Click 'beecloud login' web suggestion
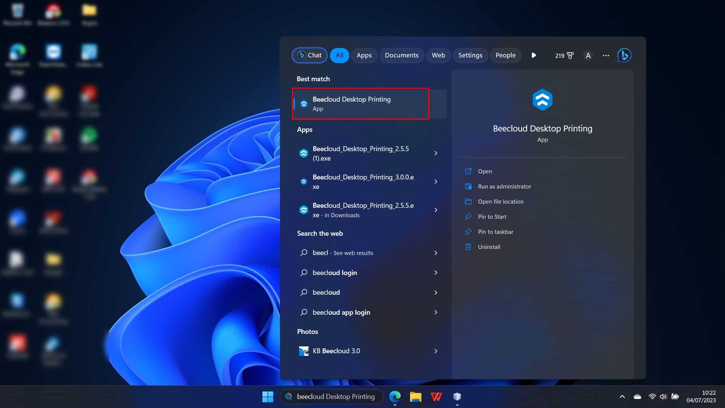This screenshot has width=725, height=408. click(361, 273)
